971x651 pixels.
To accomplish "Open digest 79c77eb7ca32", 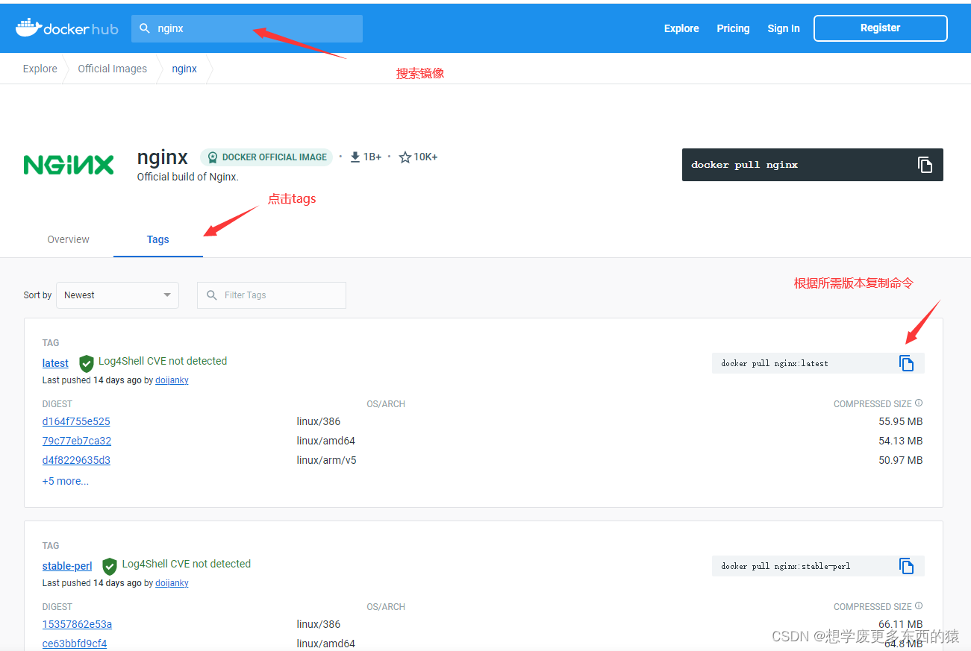I will pyautogui.click(x=77, y=441).
